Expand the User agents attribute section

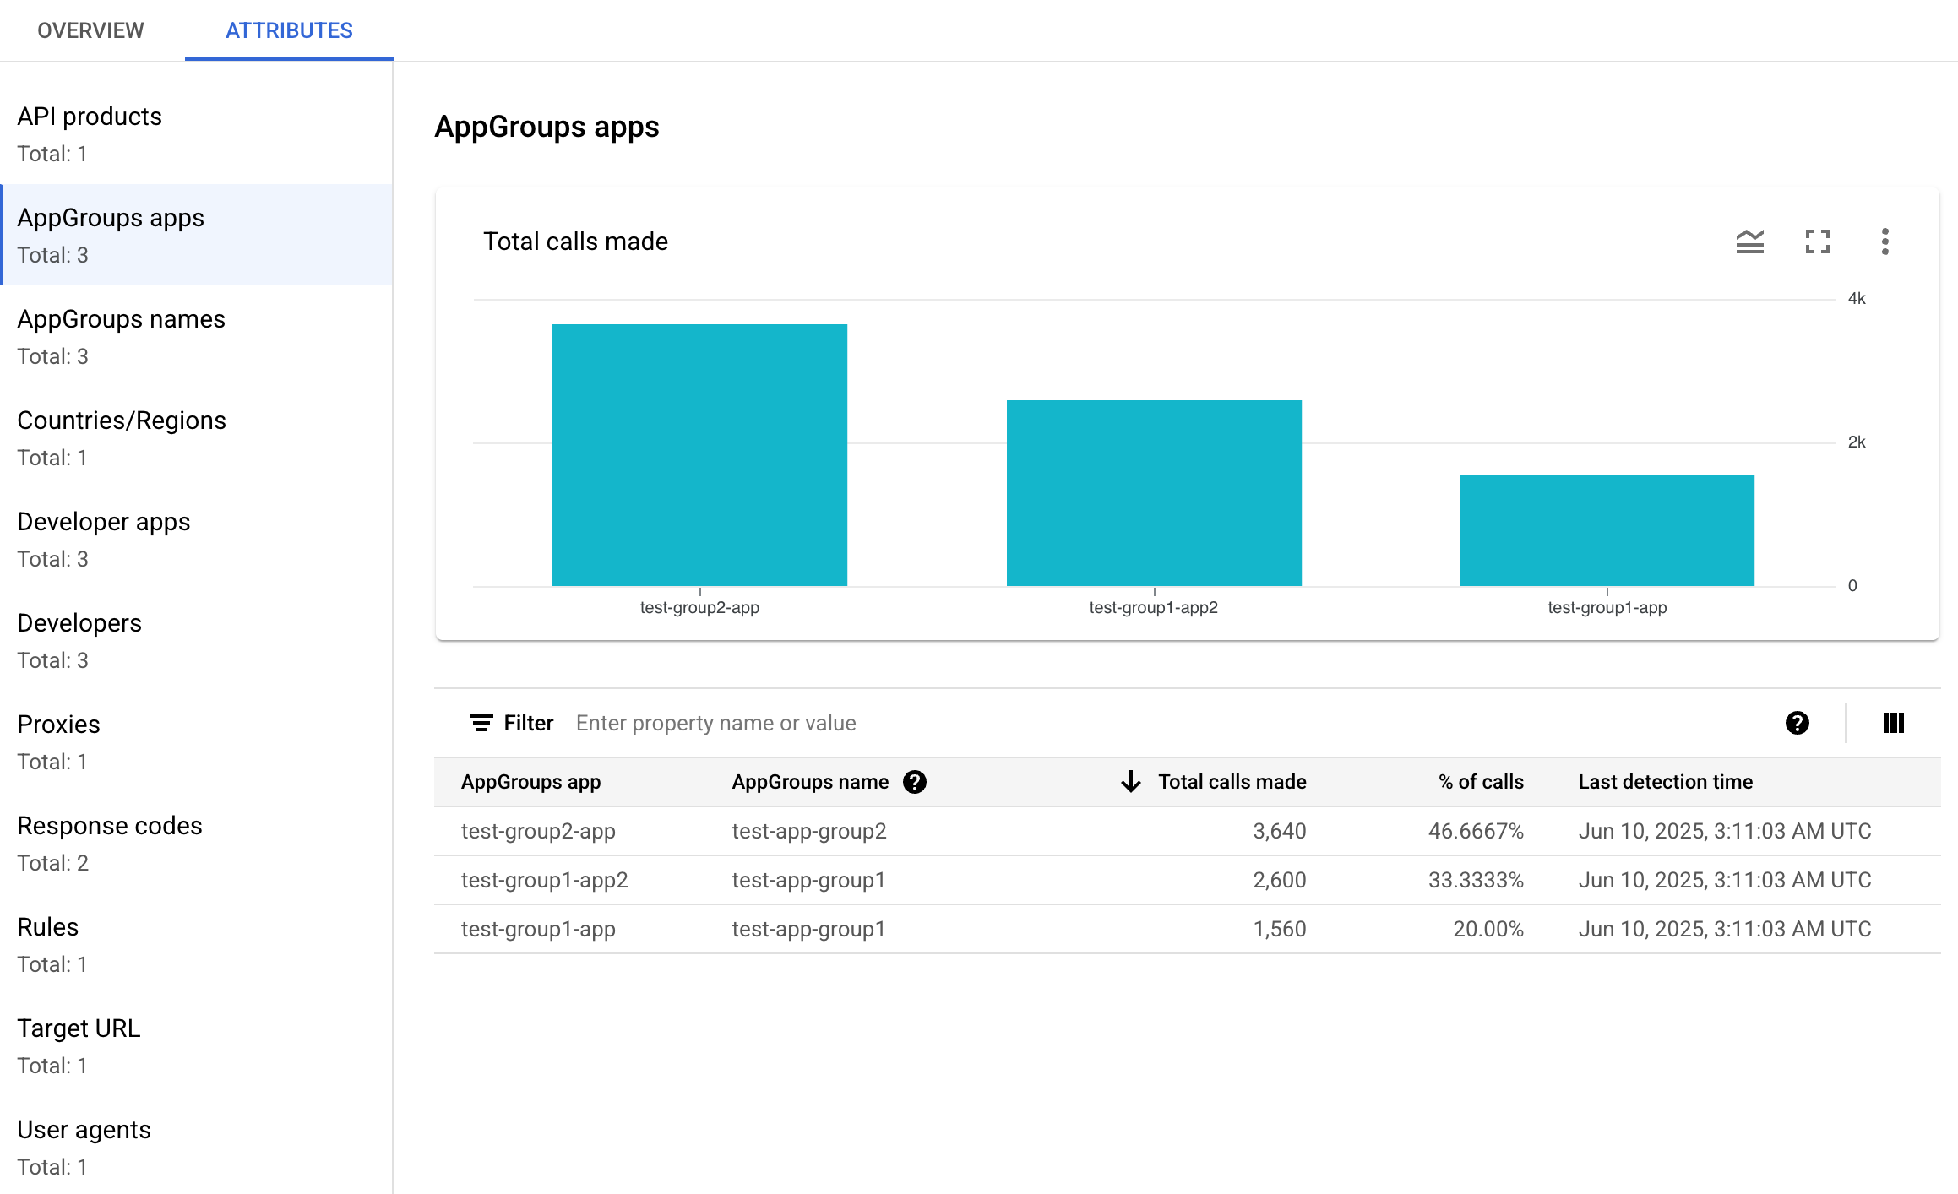tap(84, 1130)
